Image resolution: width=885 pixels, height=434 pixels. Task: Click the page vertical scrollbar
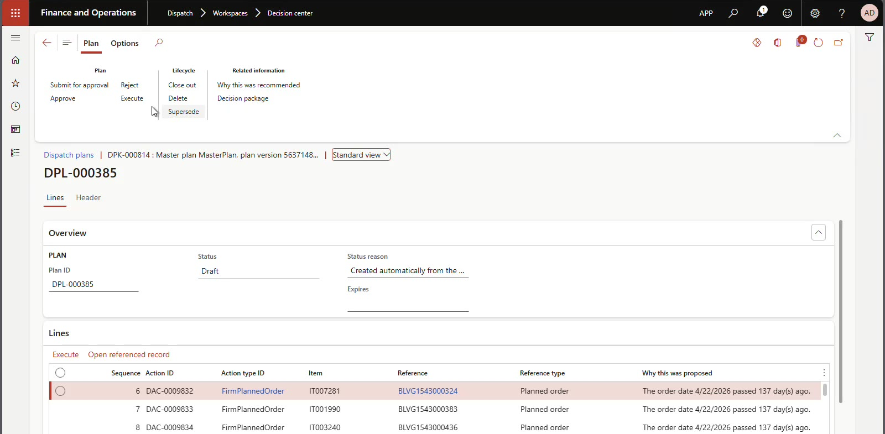[841, 311]
